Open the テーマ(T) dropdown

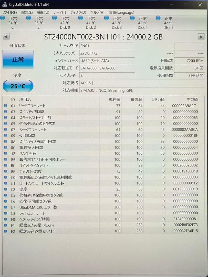tap(59, 12)
